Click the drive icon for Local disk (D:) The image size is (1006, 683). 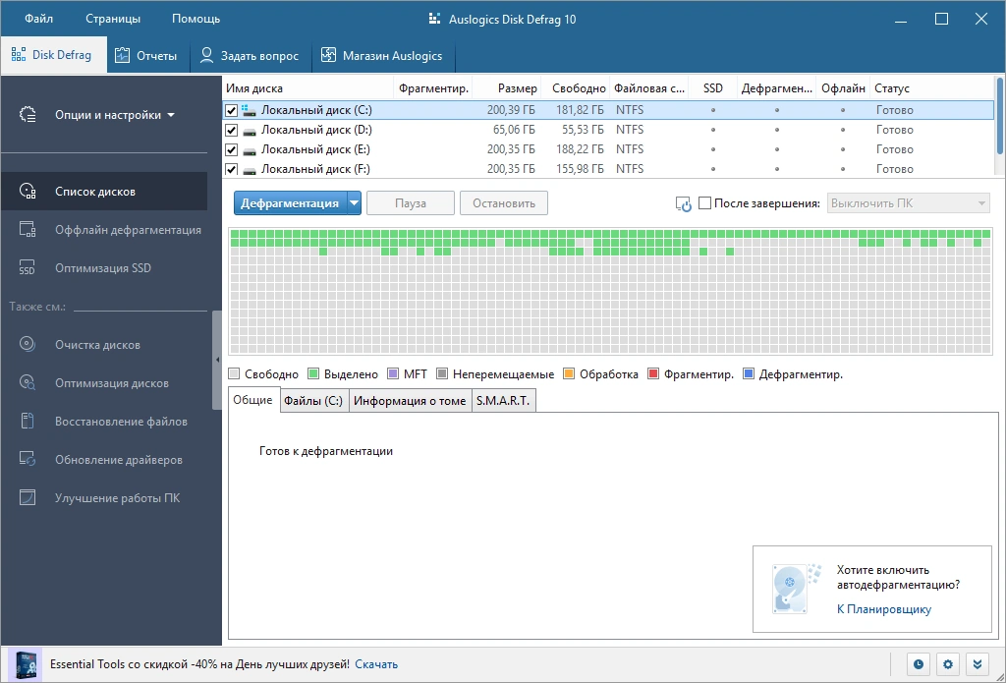coord(249,131)
